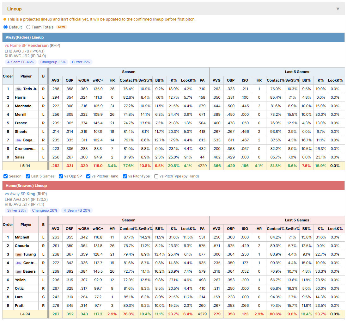The image size is (347, 322).
Task: Select the 4-Seam FB 20% pitch chip
Action: click(x=77, y=210)
